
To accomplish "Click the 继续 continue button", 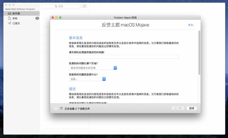I will click(x=192, y=108).
